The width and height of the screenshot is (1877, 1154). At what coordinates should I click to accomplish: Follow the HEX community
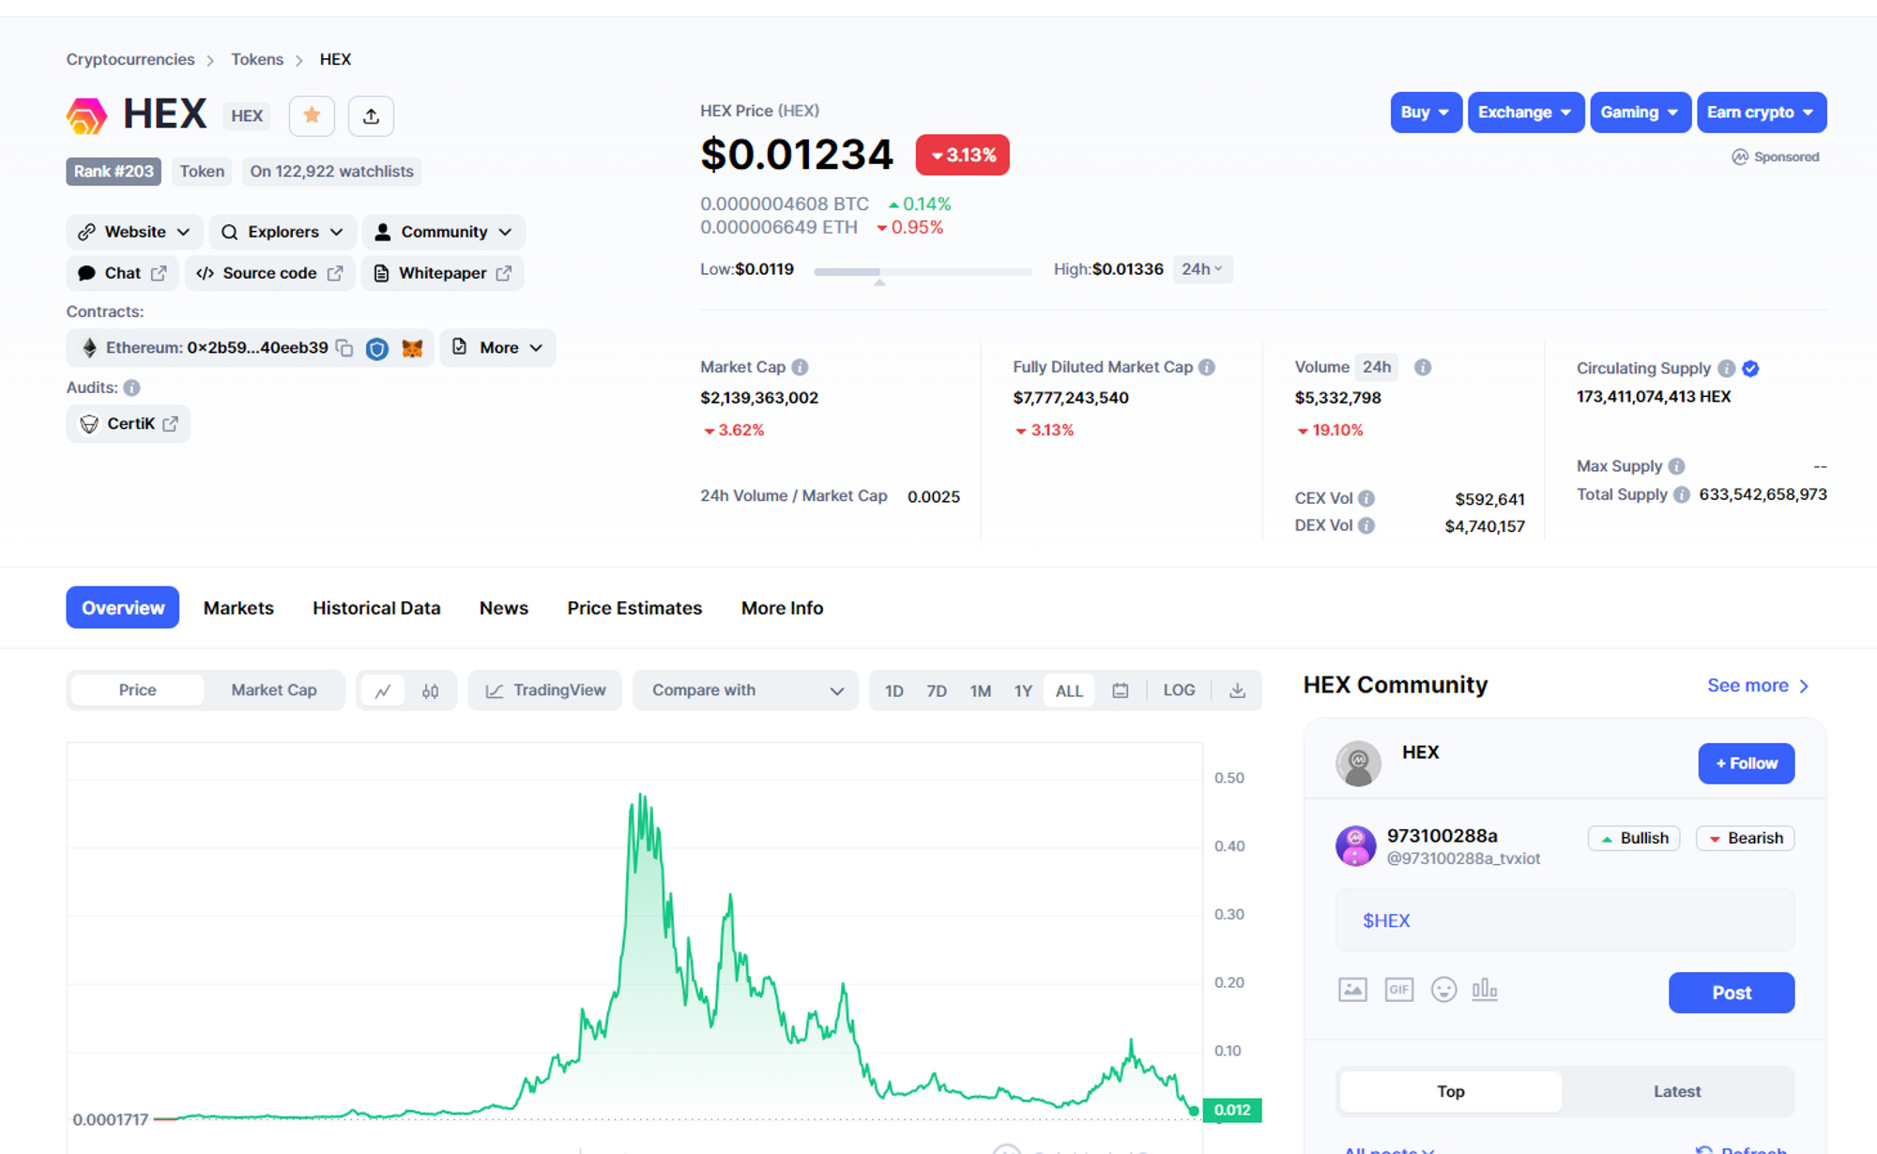(x=1746, y=764)
